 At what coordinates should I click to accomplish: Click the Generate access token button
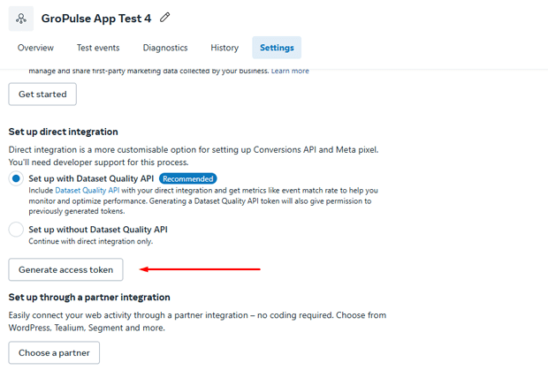[65, 269]
